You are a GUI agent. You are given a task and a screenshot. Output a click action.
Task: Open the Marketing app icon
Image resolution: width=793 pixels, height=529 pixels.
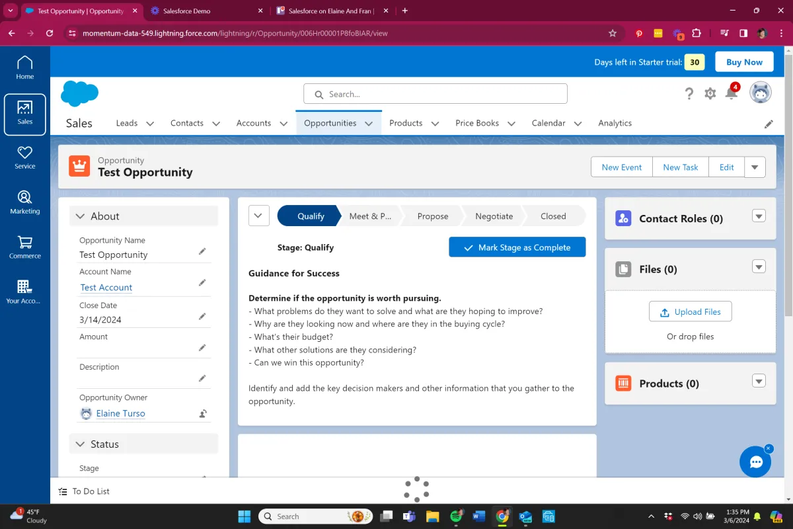click(24, 202)
